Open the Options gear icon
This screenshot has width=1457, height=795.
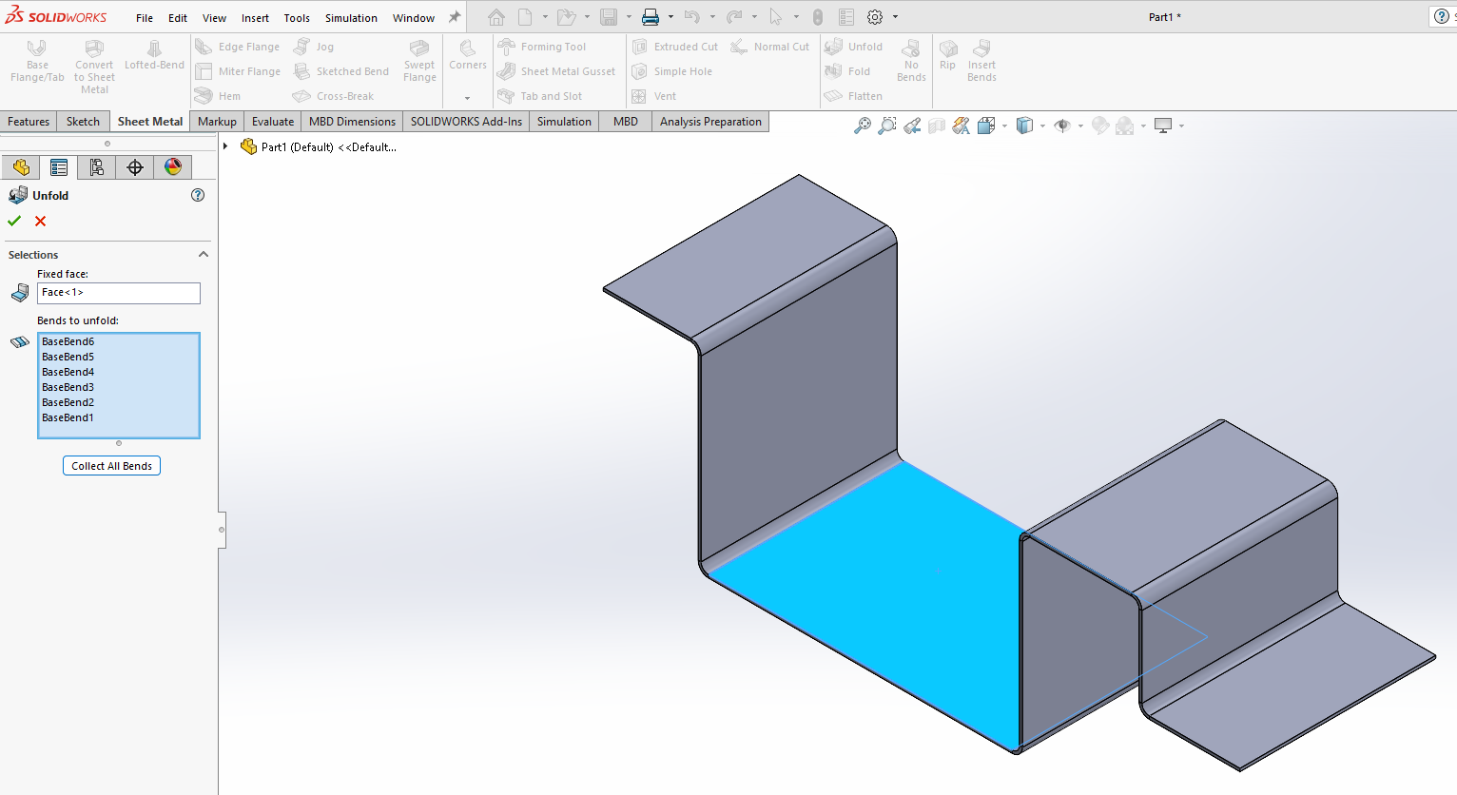875,17
